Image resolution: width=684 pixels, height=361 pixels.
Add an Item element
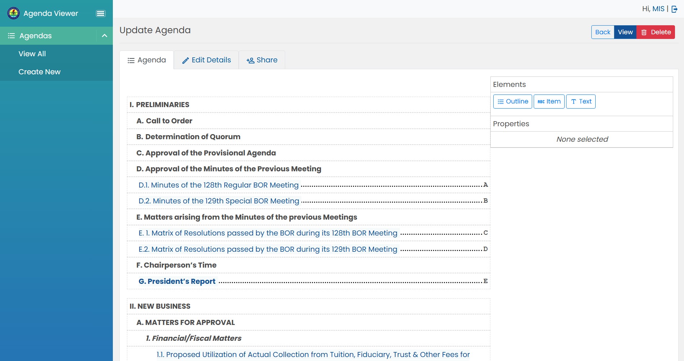click(549, 101)
